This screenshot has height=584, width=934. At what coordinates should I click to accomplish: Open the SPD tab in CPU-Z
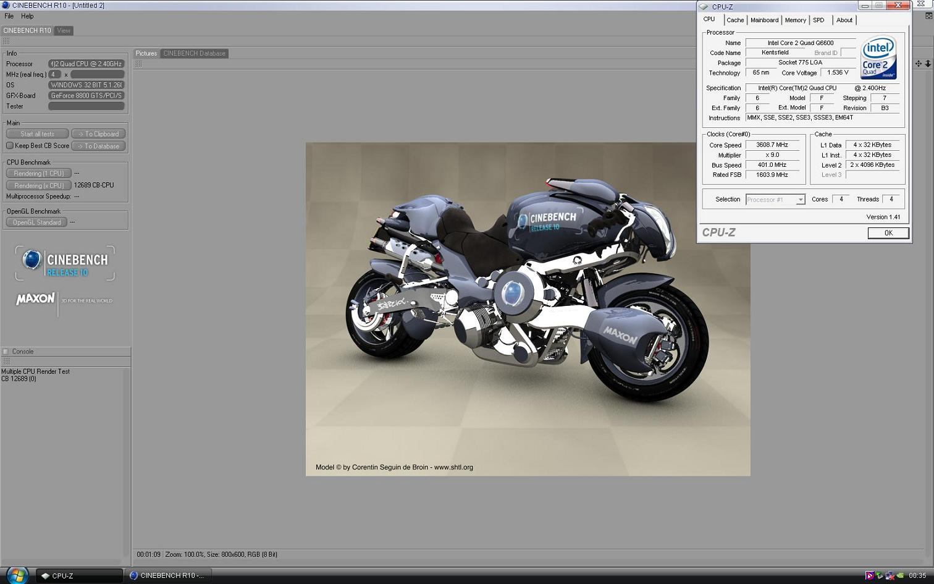[x=818, y=20]
